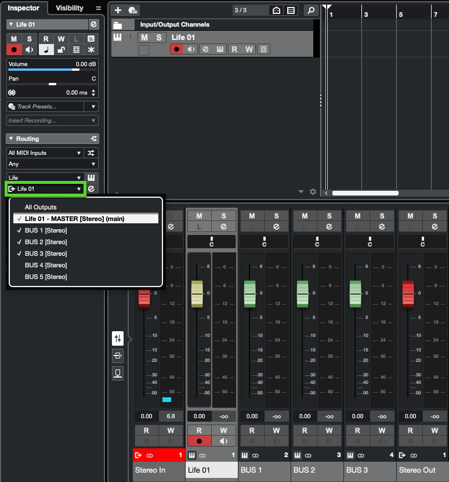Click Write button on Stereo Out channel
The image size is (449, 482).
434,430
